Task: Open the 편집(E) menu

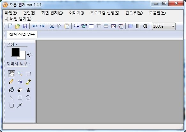Action: 29,13
